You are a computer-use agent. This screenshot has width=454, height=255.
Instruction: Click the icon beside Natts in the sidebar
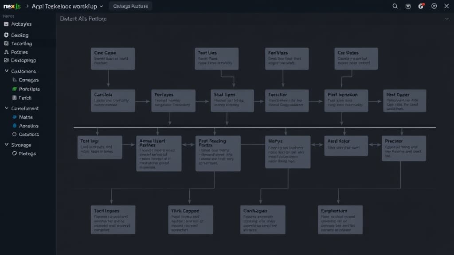pyautogui.click(x=13, y=118)
